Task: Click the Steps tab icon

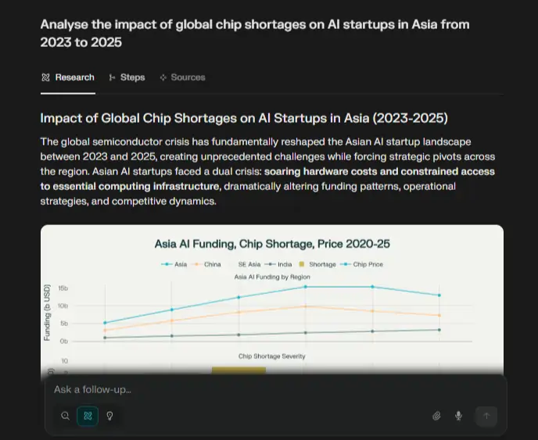Action: click(x=112, y=77)
